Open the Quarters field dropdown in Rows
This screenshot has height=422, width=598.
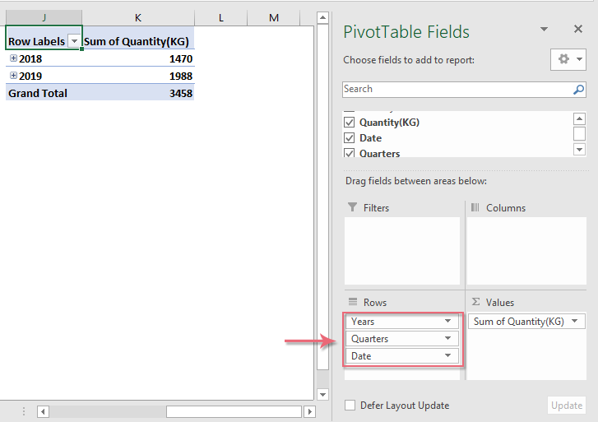tap(448, 339)
